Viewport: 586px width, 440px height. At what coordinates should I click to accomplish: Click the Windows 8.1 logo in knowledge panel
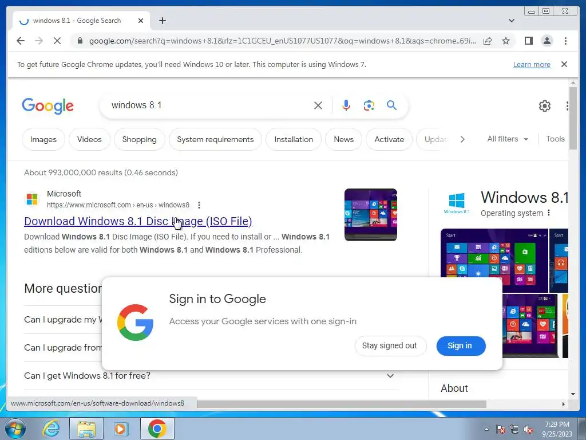click(457, 203)
